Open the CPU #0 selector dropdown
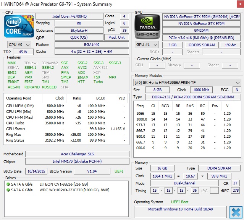The height and width of the screenshot is (220, 244). (19, 45)
